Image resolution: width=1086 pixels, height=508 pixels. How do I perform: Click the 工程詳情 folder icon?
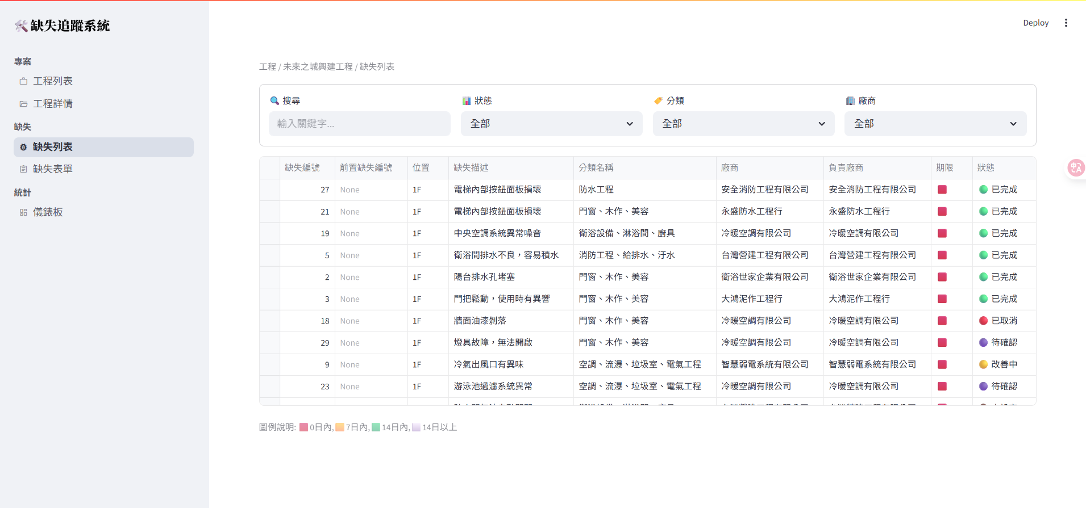[x=23, y=104]
